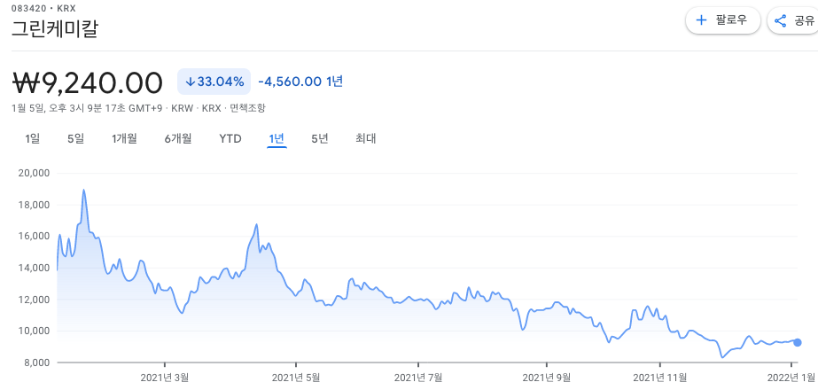Select the 1년 range tab
This screenshot has height=390, width=818.
click(277, 138)
